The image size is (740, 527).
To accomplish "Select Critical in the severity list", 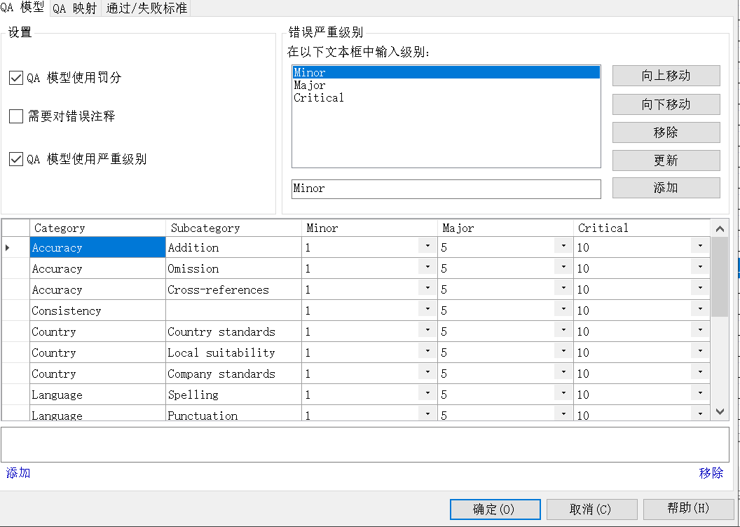I will (446, 97).
